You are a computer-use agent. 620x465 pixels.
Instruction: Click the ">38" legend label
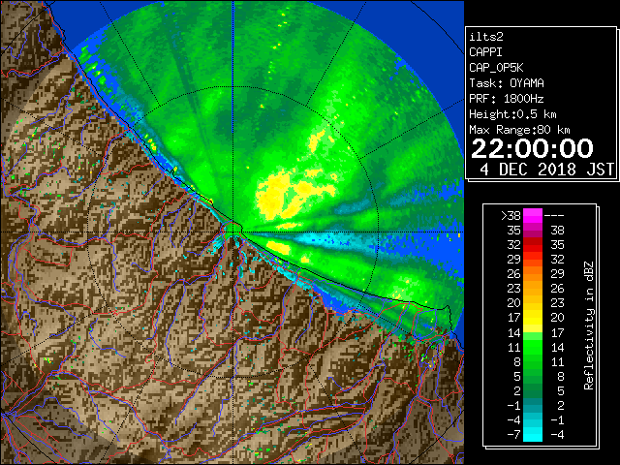click(511, 215)
